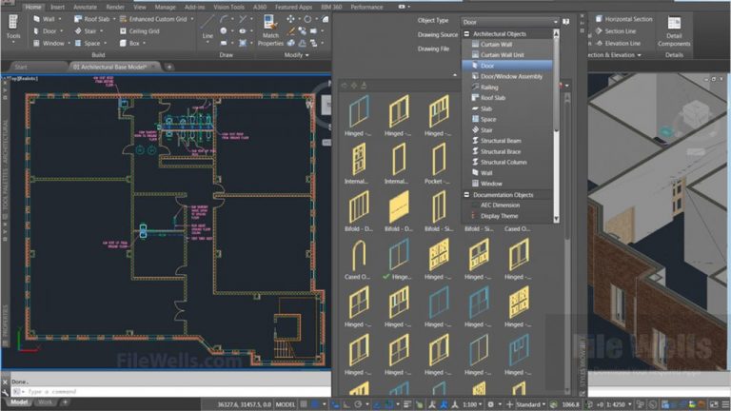Select the Ellipse tool in Draw panel
The height and width of the screenshot is (411, 731).
click(x=243, y=30)
